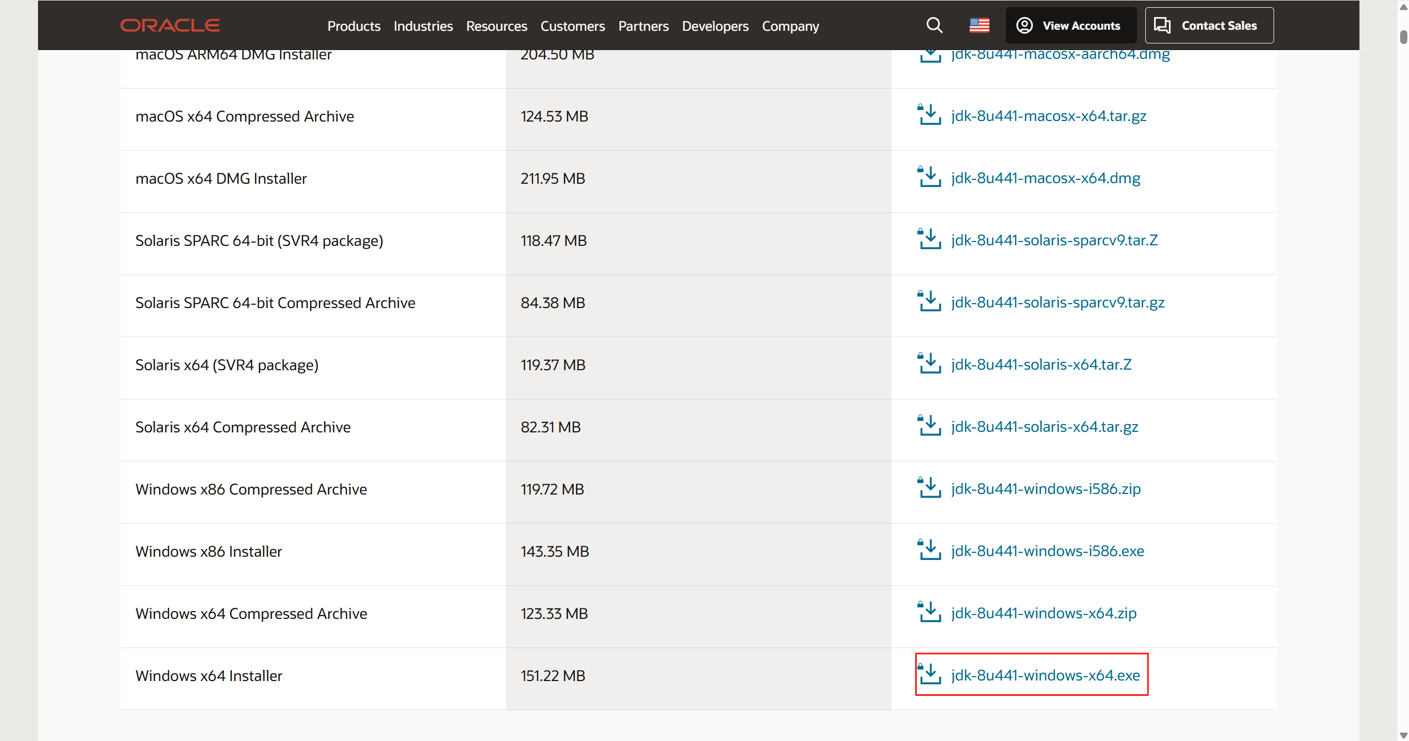
Task: Click the US flag country selector
Action: [979, 25]
